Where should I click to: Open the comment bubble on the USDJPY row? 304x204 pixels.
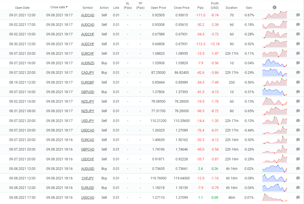[298, 121]
